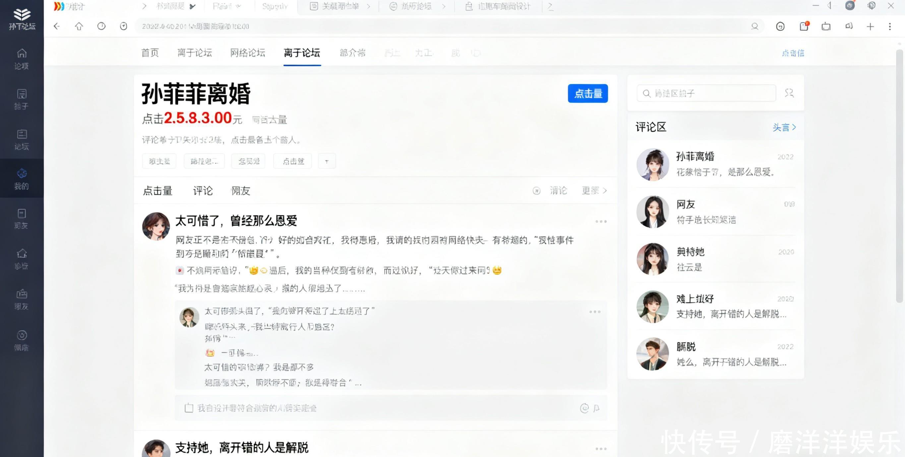Image resolution: width=905 pixels, height=457 pixels.
Task: Click the window-frame icon in the browser toolbar
Action: tap(826, 26)
